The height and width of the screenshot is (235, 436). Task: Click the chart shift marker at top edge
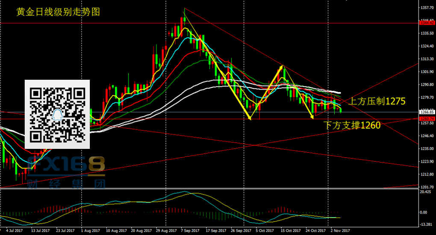[346, 1]
